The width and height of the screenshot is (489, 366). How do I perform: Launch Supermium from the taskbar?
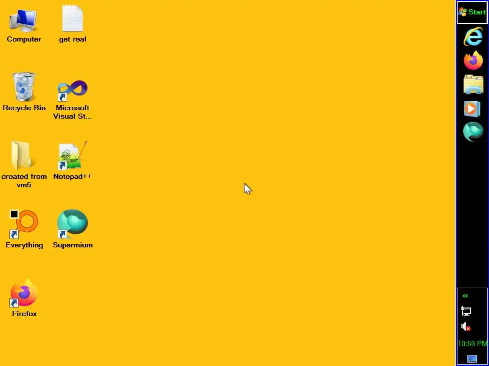473,132
